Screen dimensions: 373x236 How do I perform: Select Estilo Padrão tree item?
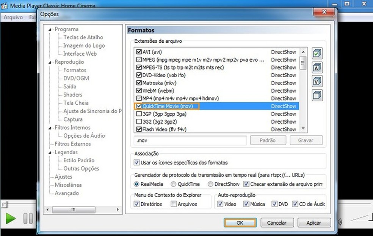coord(79,160)
